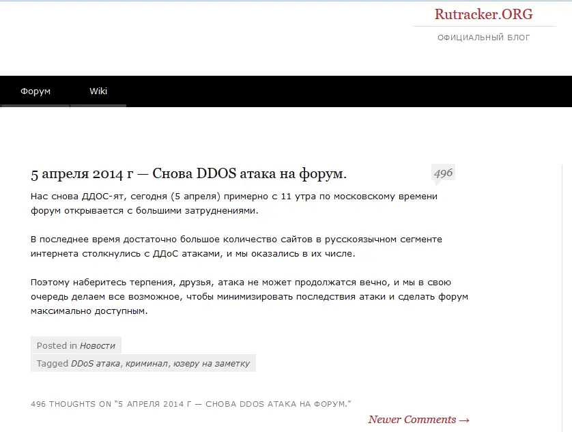Click the paragraph starting В последнее время

tap(236, 246)
